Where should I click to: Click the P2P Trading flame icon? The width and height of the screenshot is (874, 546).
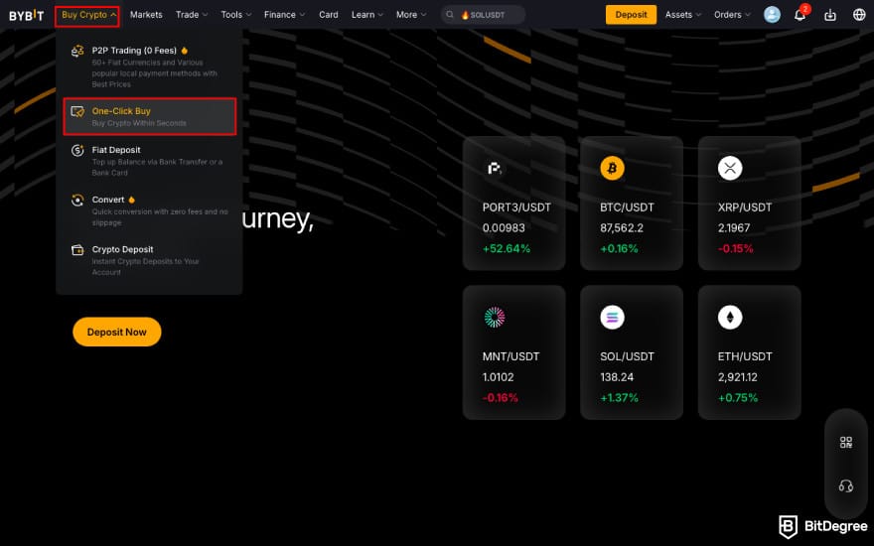click(x=185, y=51)
